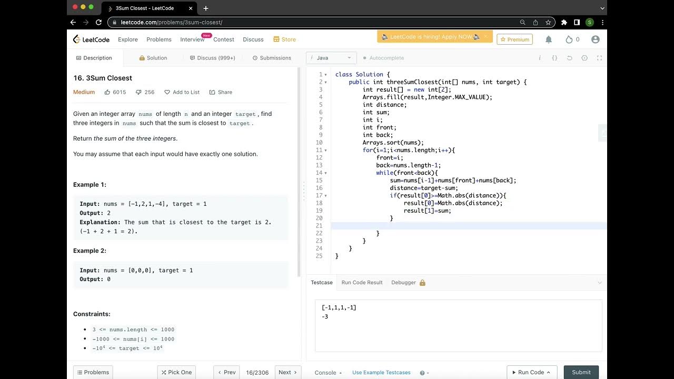This screenshot has height=379, width=674.
Task: Open testcase help question icon
Action: 422,373
